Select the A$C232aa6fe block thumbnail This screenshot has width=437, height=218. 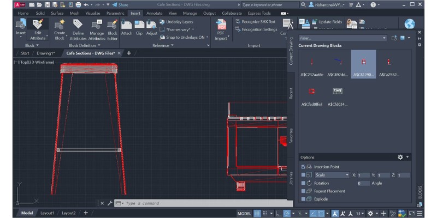(x=312, y=64)
